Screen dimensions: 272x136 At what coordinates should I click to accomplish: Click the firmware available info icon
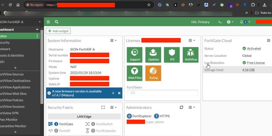[x=49, y=93]
